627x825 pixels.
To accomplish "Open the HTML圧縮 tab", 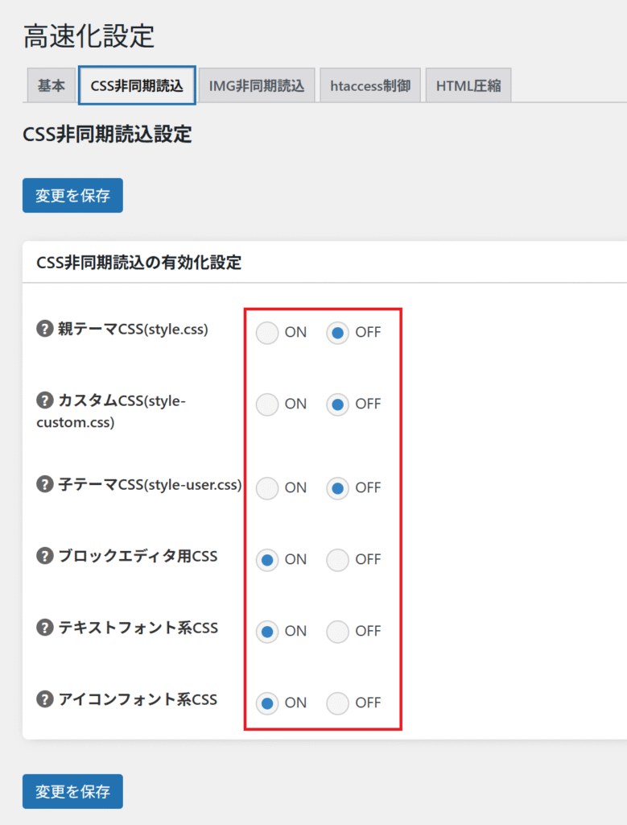I will point(468,85).
